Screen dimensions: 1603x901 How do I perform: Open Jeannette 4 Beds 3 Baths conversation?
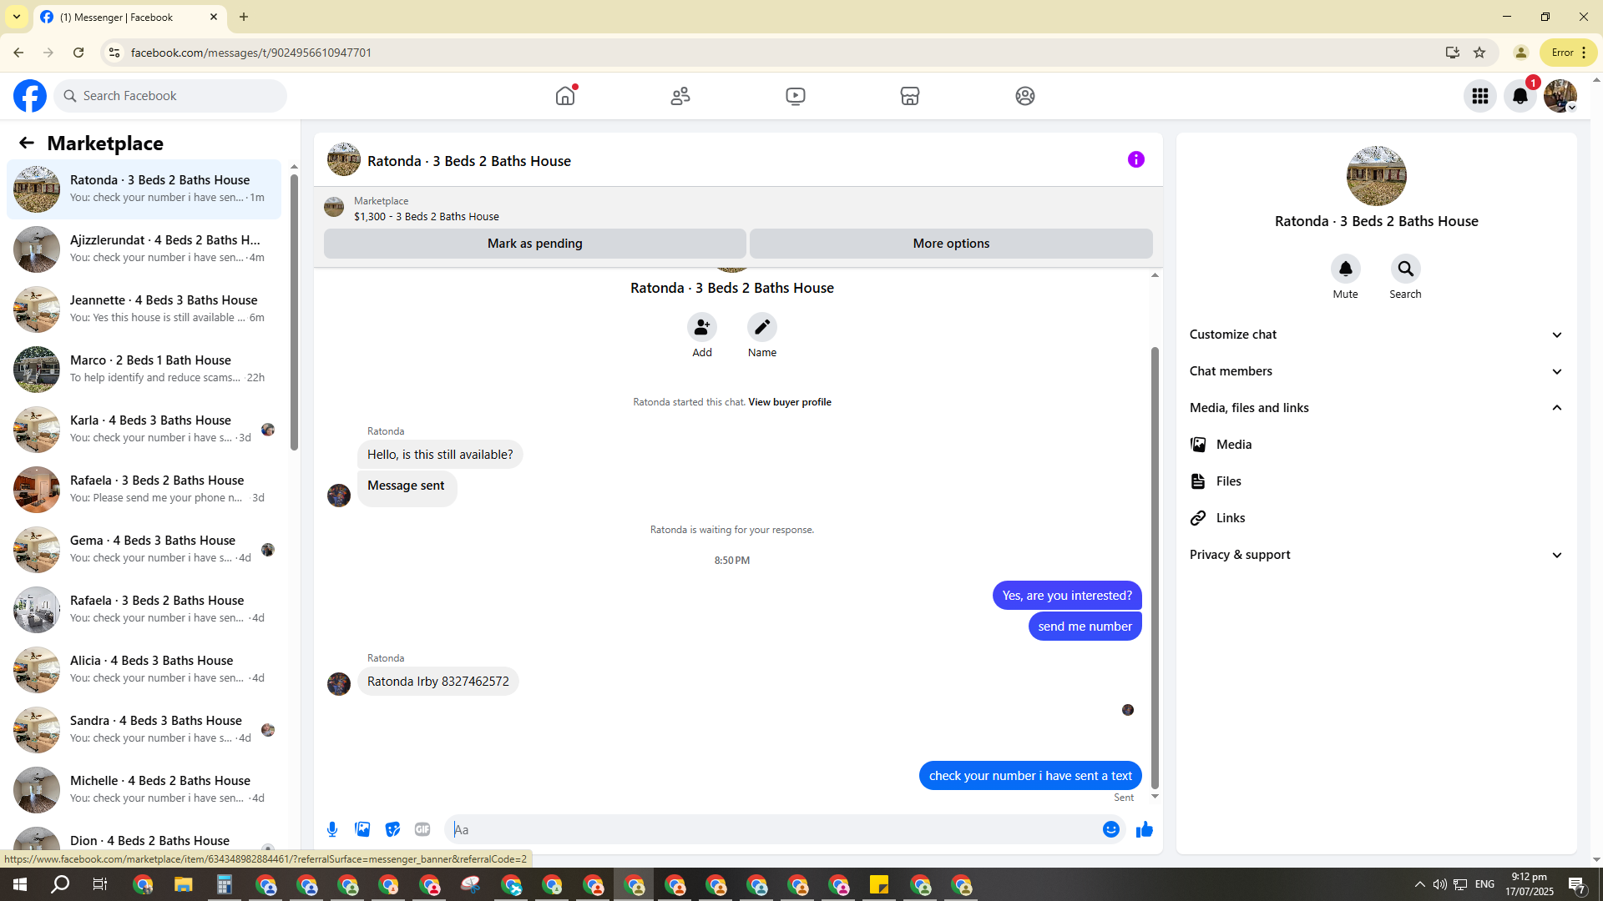pos(144,309)
